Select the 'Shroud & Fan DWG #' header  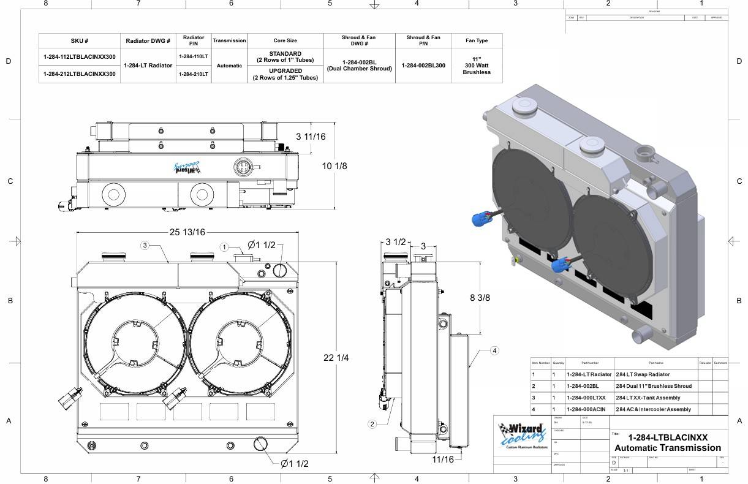point(359,41)
